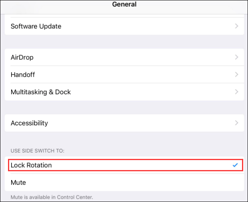This screenshot has height=202, width=248.
Task: Click the 'USE SIDE SWITCH TO:' section header
Action: click(x=38, y=151)
